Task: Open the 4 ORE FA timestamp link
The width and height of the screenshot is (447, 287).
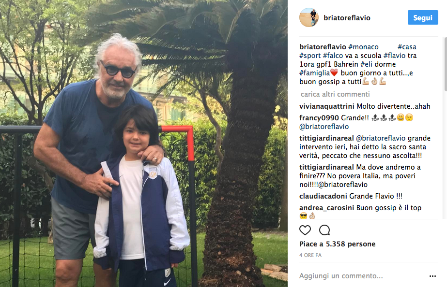Action: click(310, 256)
